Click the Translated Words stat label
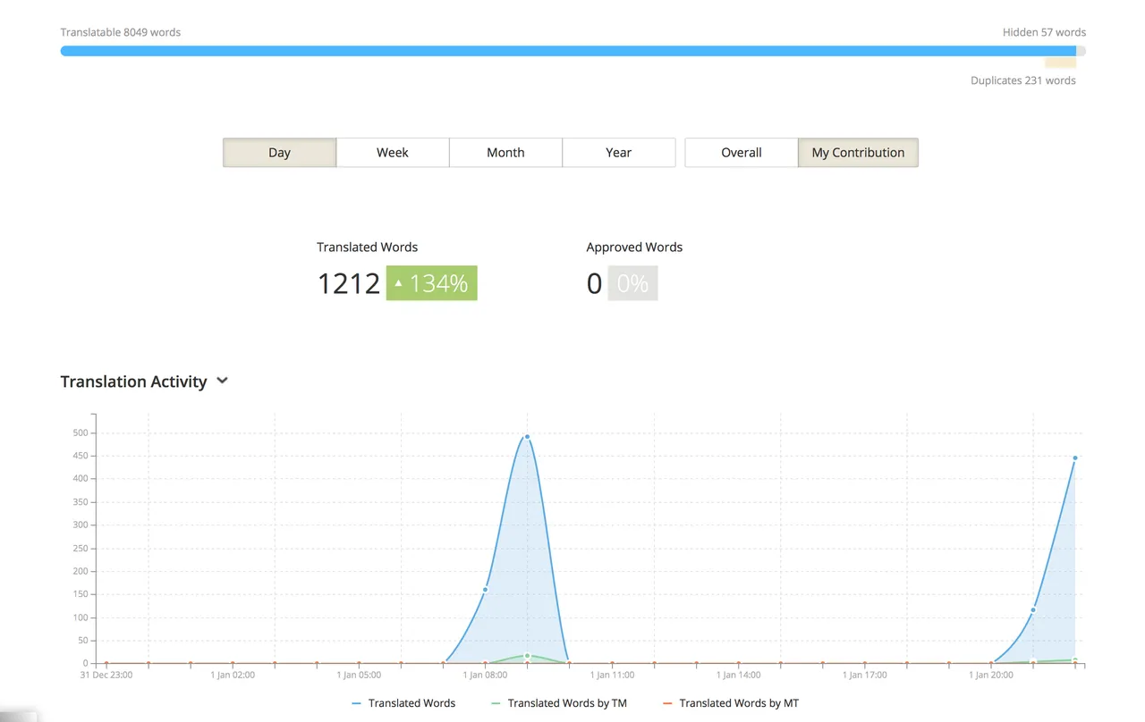This screenshot has width=1145, height=722. coord(367,247)
